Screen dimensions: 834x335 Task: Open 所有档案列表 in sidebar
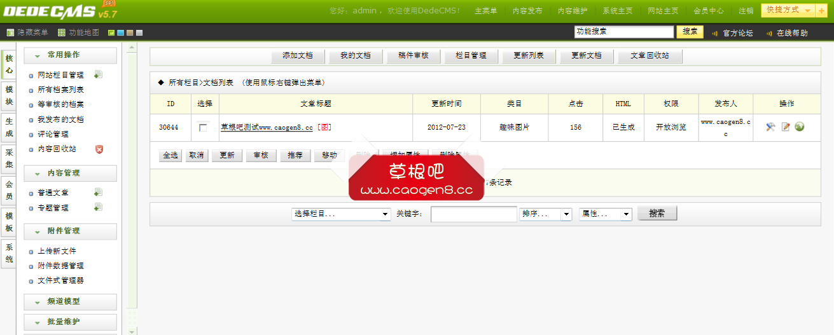tap(61, 90)
